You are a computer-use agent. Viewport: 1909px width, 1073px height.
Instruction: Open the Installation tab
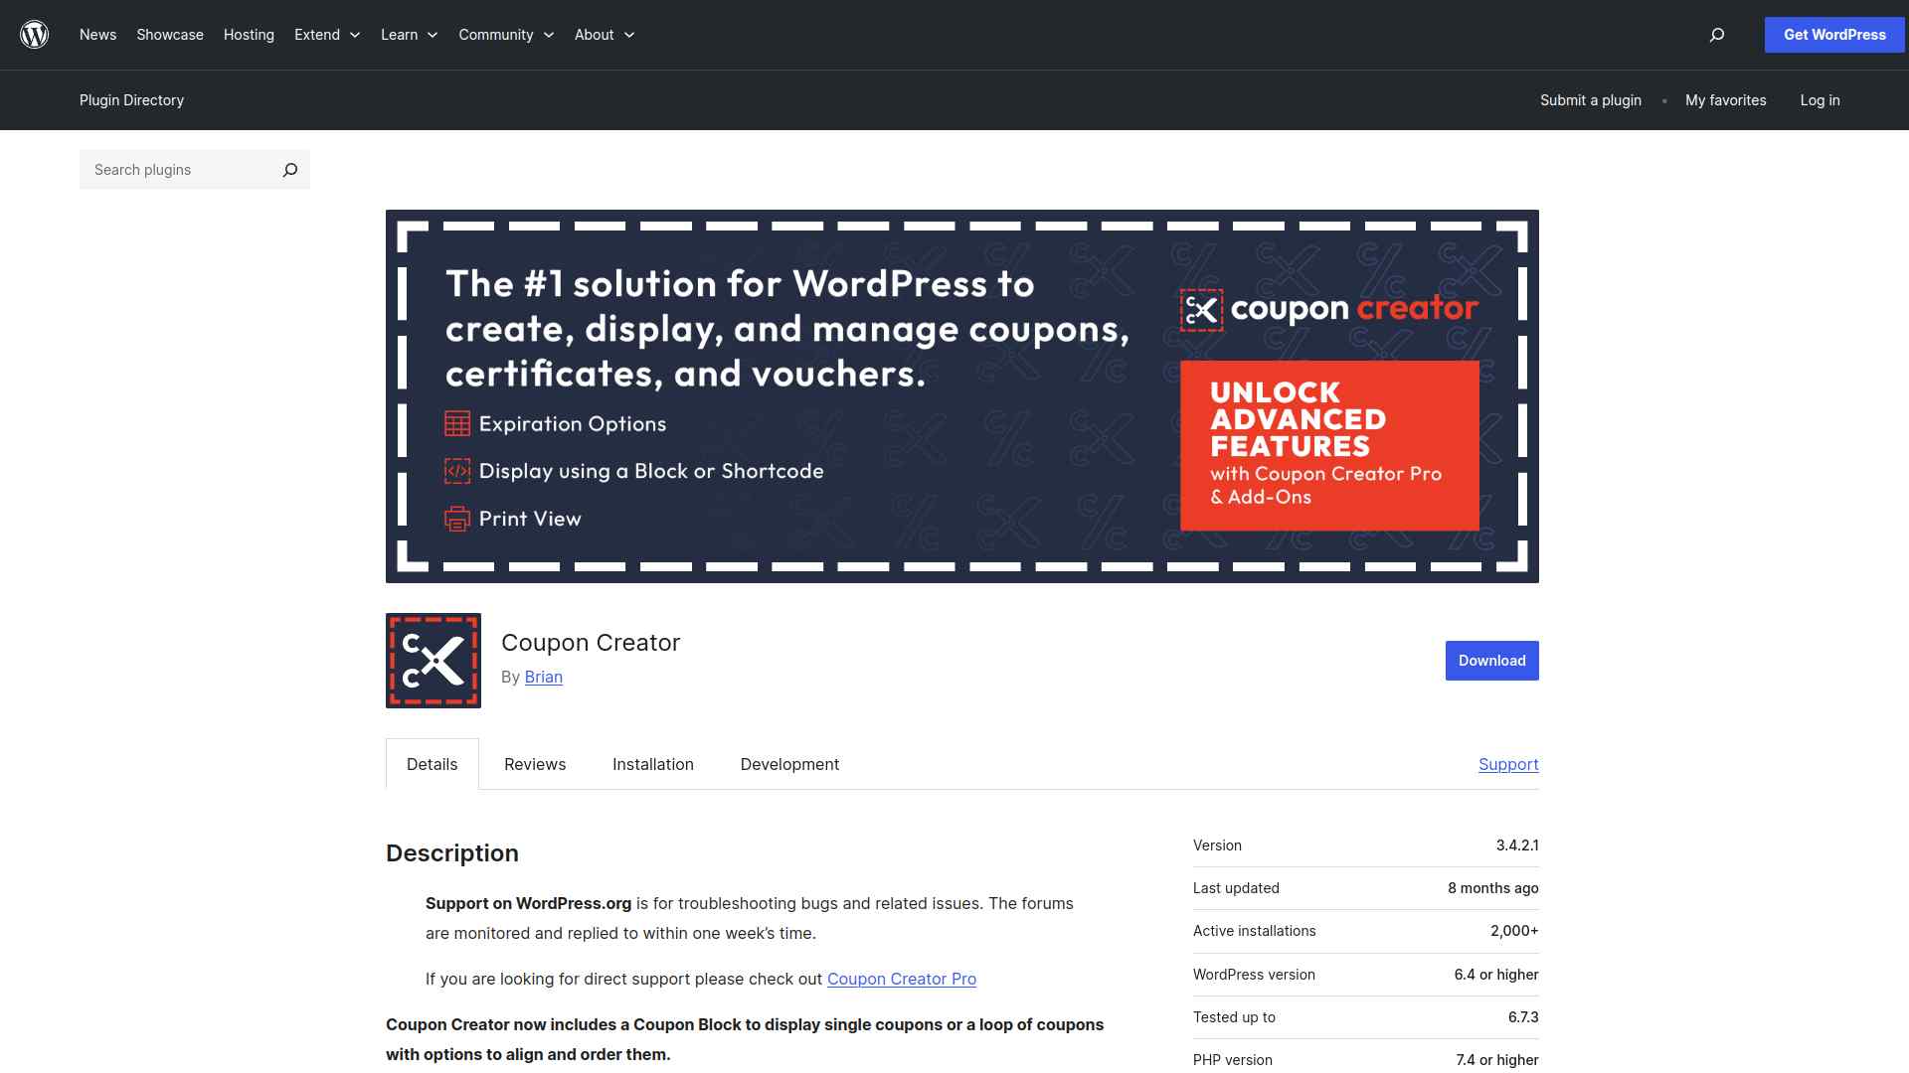point(652,764)
